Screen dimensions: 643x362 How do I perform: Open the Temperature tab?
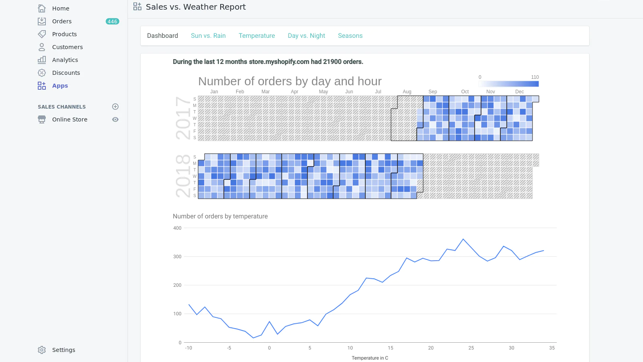pyautogui.click(x=257, y=36)
